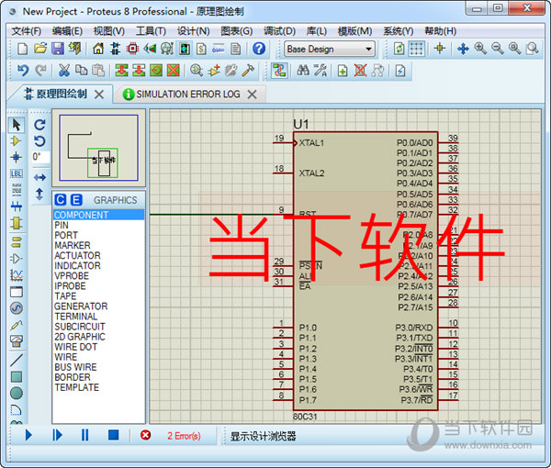551x468 pixels.
Task: Click the Paste clipboard icon
Action: tap(98, 71)
